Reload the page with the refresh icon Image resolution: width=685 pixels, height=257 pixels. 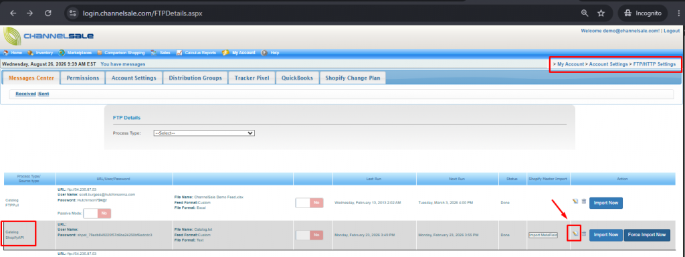48,13
